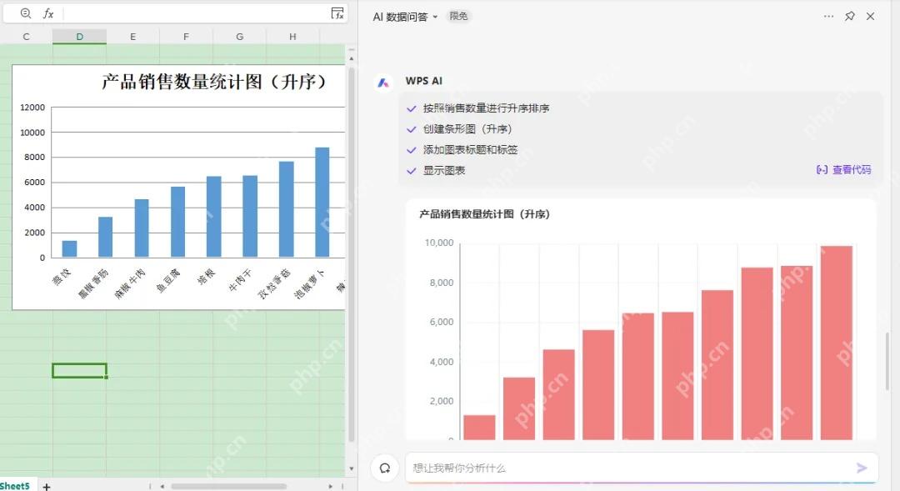Click the AI panel scrollbar thumb
The width and height of the screenshot is (900, 491).
click(x=888, y=360)
